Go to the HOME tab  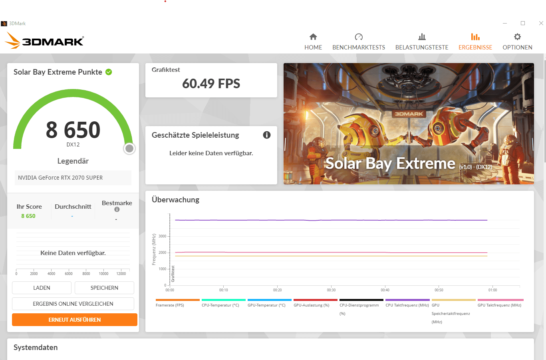click(x=313, y=42)
